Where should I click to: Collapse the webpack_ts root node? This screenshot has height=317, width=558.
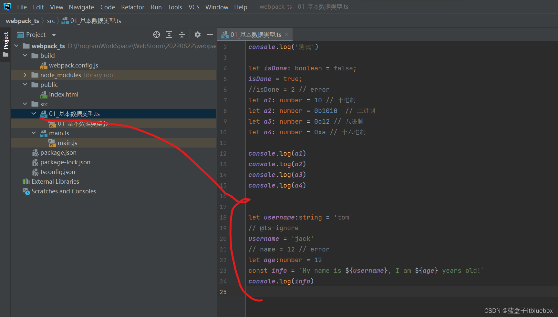click(16, 46)
